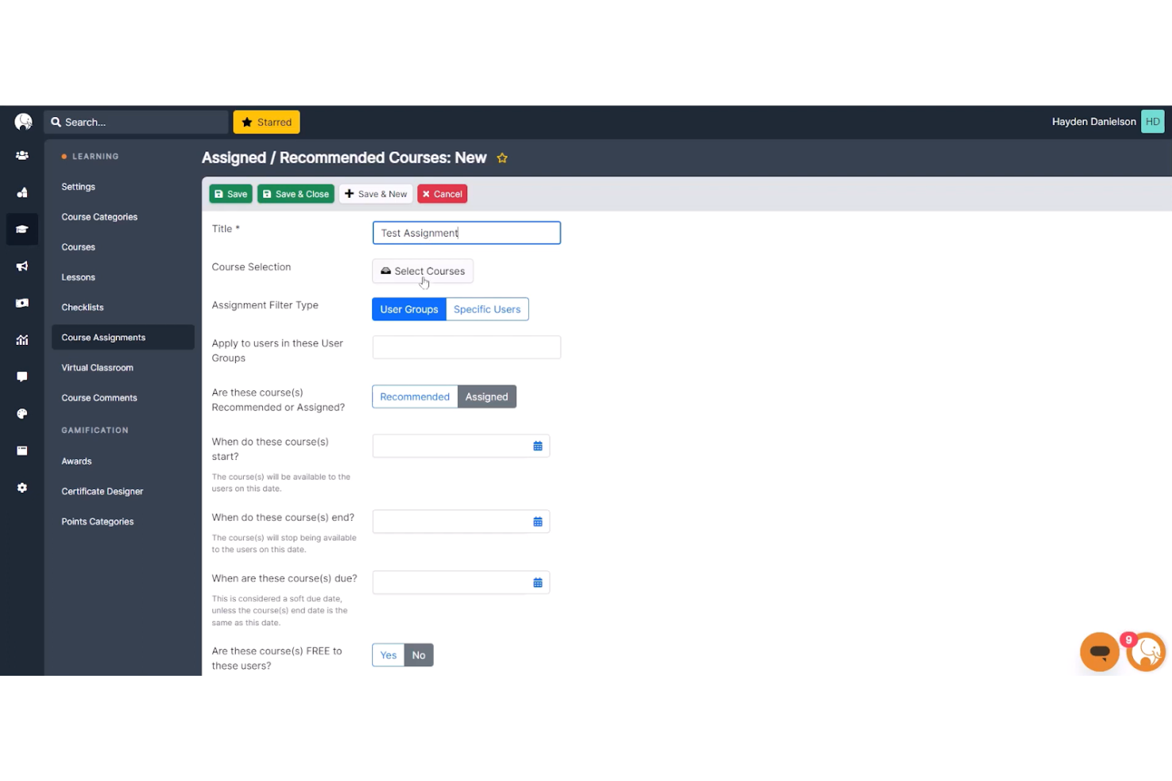Click inside the Title input field
This screenshot has width=1172, height=781.
click(x=466, y=233)
